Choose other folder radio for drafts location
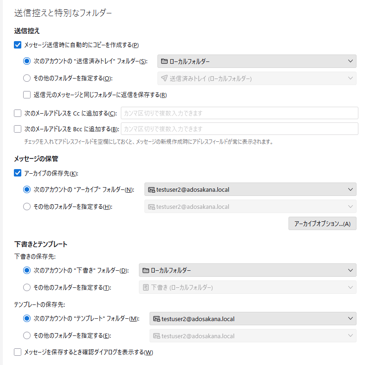Viewport: 382px width, 365px height. 27,287
